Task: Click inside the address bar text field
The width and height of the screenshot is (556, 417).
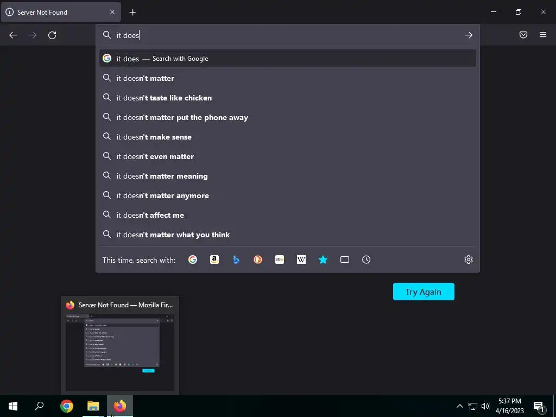Action: tap(287, 35)
